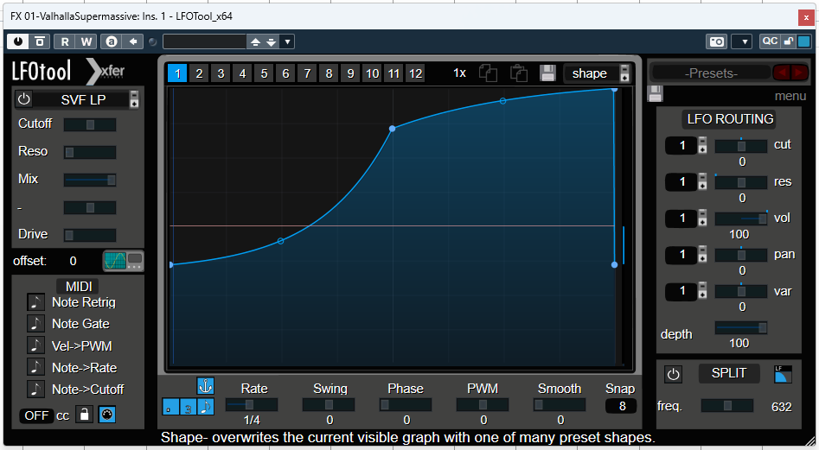Select graph tab 1

(x=177, y=73)
